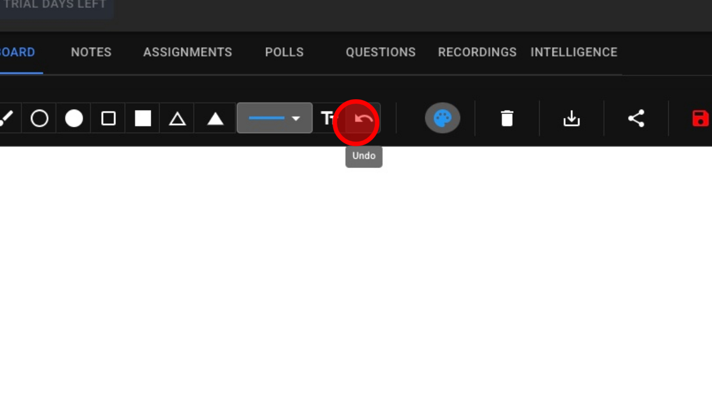Select the outlined square shape tool

tap(108, 118)
